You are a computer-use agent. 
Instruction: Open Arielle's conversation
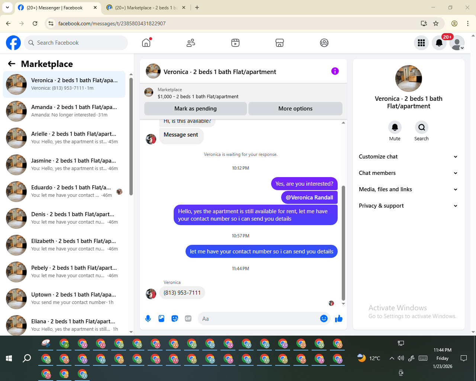[x=64, y=138]
